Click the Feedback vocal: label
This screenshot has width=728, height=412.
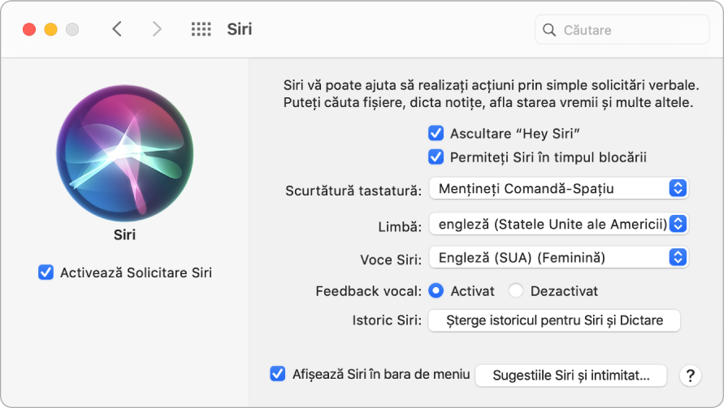[368, 291]
